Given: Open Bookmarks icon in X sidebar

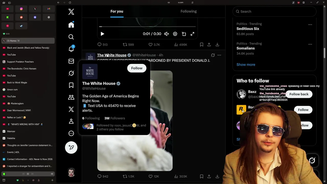Looking at the screenshot, I should (71, 85).
